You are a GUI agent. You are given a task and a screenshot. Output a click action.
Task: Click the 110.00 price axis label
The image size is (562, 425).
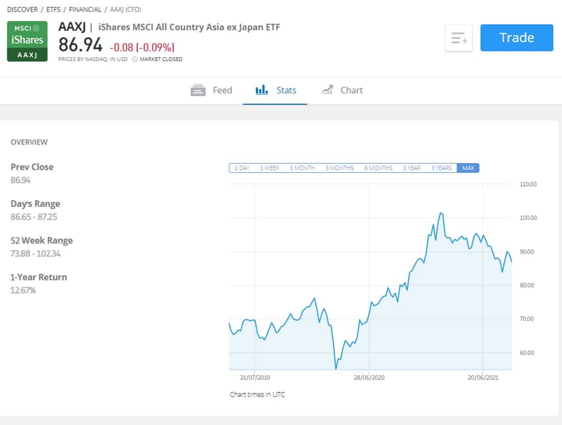528,184
